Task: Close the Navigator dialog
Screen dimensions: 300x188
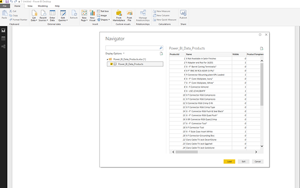Action: pos(266,35)
